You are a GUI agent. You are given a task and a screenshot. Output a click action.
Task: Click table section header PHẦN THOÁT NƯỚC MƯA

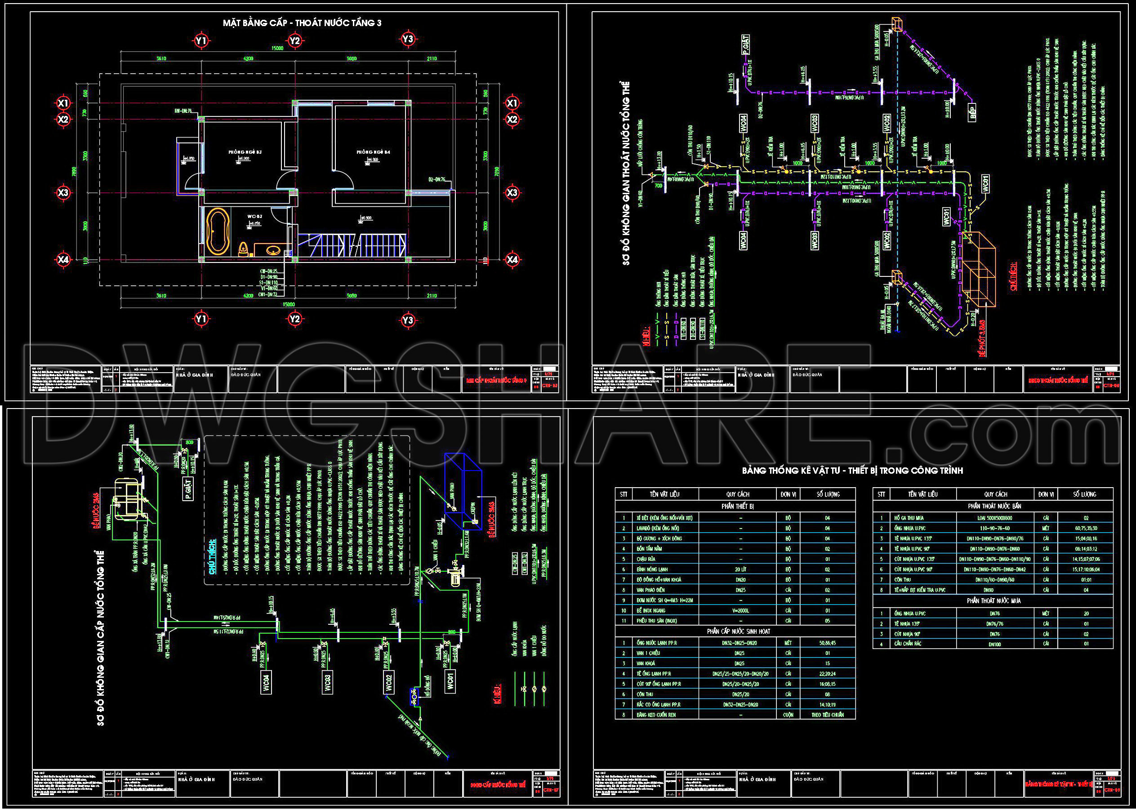[994, 601]
